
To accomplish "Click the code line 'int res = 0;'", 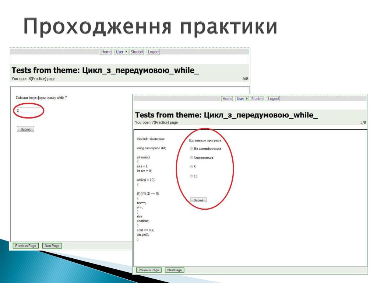I will coord(144,171).
